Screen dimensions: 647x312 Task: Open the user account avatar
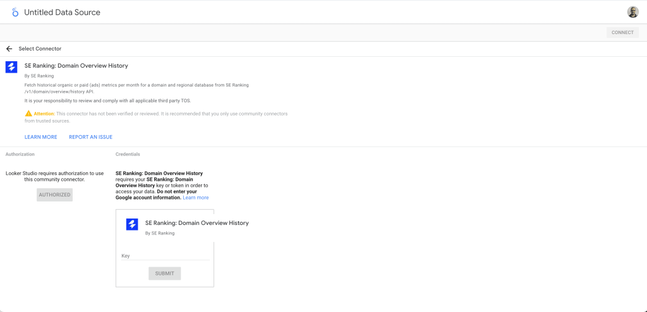[632, 12]
